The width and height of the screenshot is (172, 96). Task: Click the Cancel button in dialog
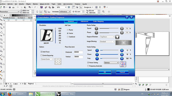(122, 72)
